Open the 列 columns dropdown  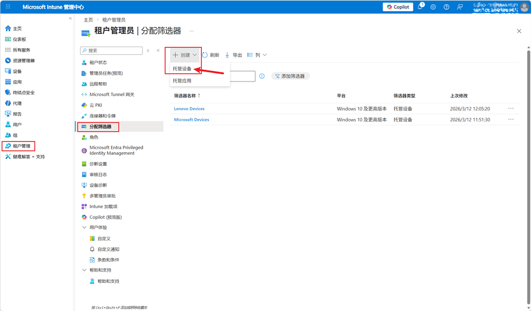tap(257, 55)
